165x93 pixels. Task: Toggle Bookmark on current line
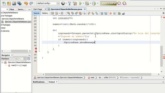[97, 13]
